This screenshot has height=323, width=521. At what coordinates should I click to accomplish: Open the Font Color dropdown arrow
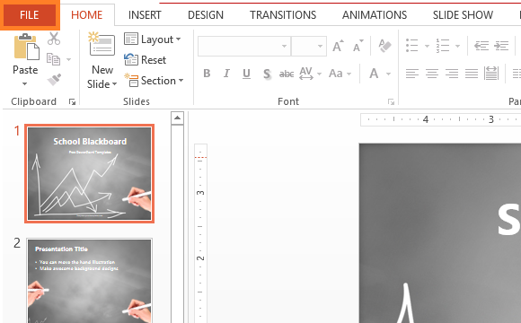click(388, 74)
